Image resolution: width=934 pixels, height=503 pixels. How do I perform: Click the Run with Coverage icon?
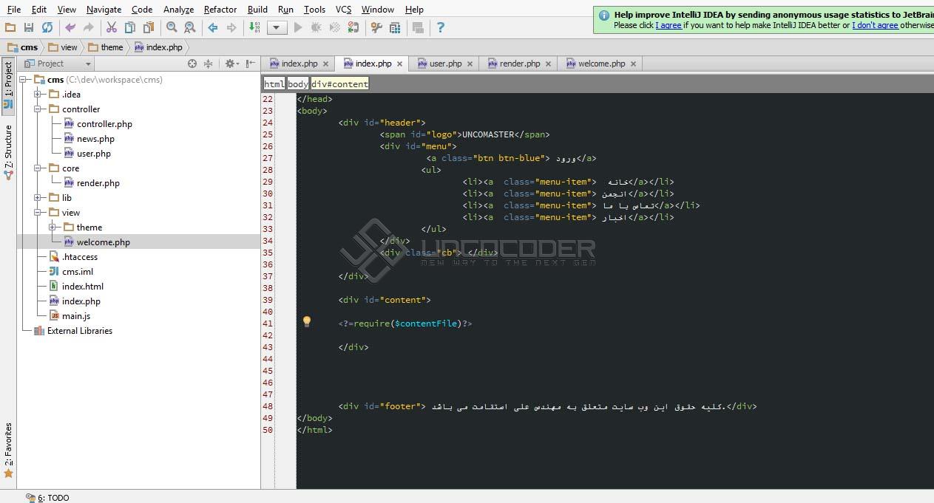pos(335,27)
